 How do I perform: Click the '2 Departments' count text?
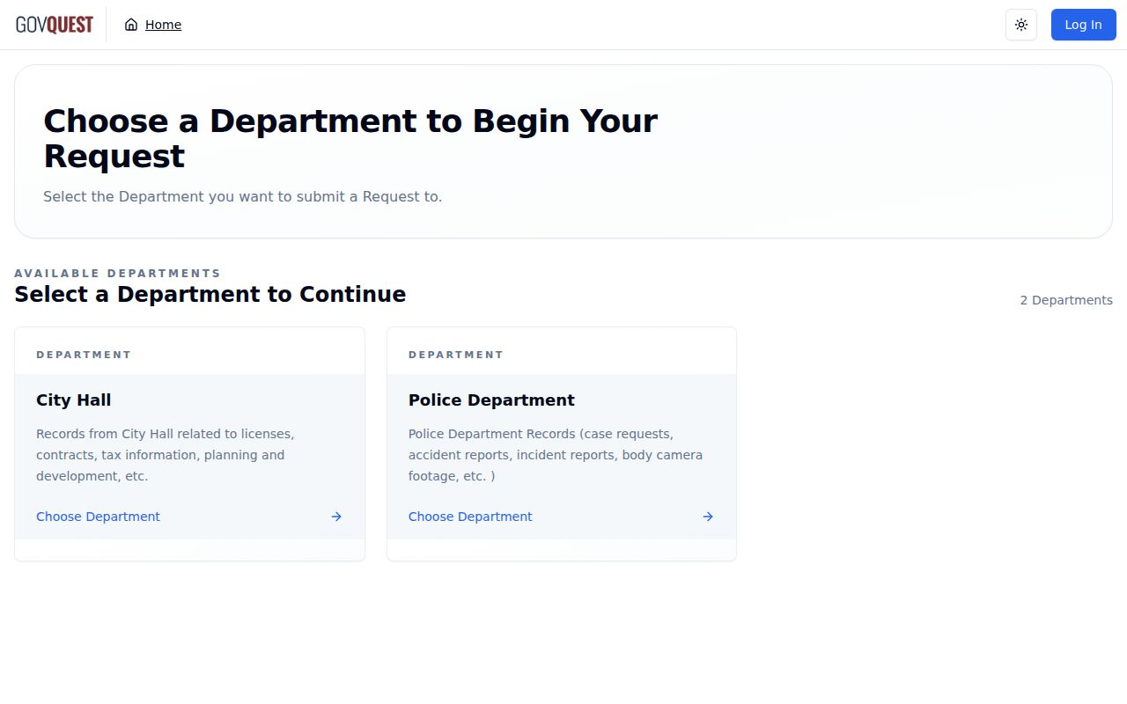tap(1066, 300)
